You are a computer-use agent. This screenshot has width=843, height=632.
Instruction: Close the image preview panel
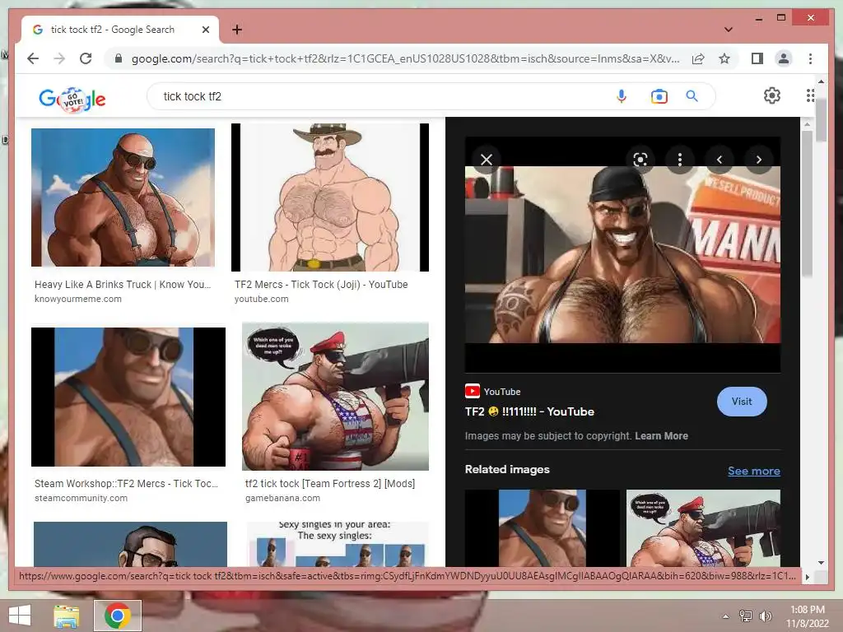point(487,160)
